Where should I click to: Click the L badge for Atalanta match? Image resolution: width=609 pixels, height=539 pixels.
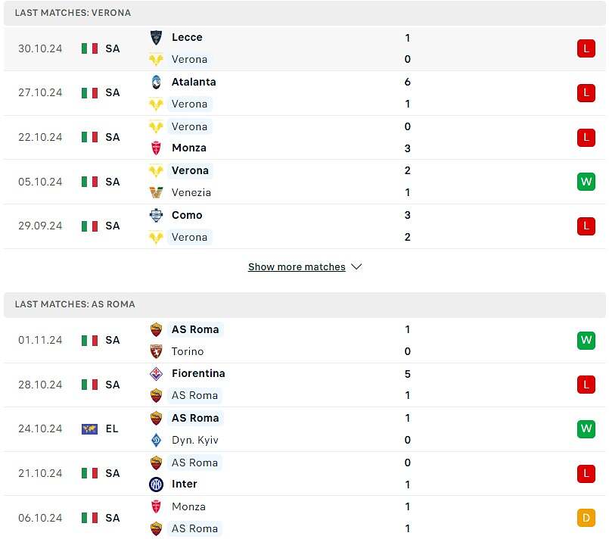click(586, 93)
